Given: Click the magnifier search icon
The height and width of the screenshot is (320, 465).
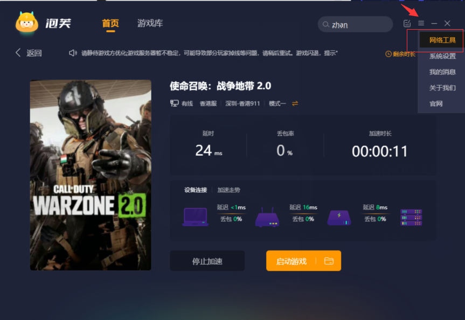Looking at the screenshot, I should [325, 24].
